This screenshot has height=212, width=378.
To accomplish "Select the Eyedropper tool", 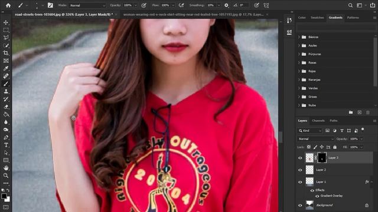I will (x=6, y=68).
